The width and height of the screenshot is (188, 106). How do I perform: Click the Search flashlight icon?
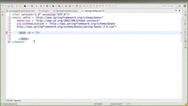click(x=84, y=6)
